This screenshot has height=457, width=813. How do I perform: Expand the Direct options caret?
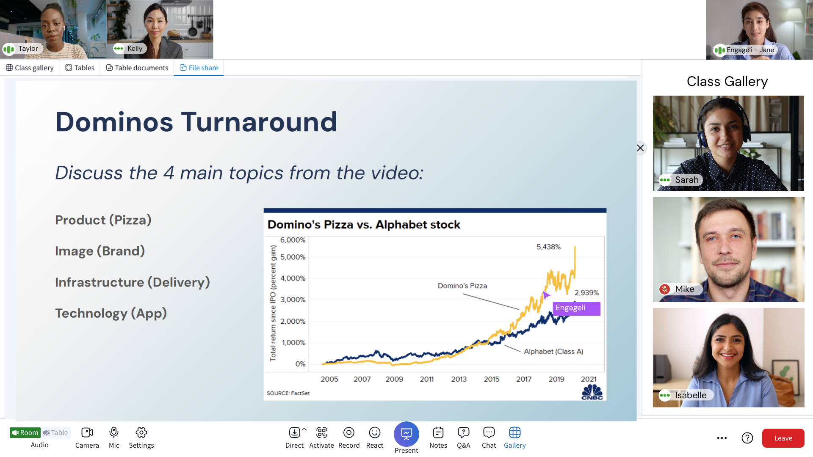[304, 429]
